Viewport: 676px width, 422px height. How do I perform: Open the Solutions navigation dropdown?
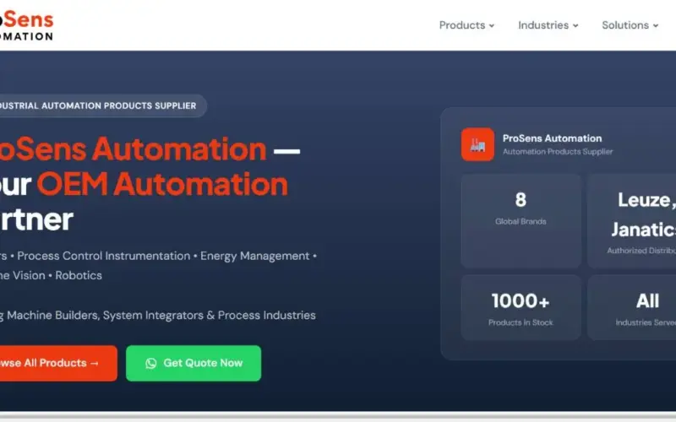[x=630, y=25]
